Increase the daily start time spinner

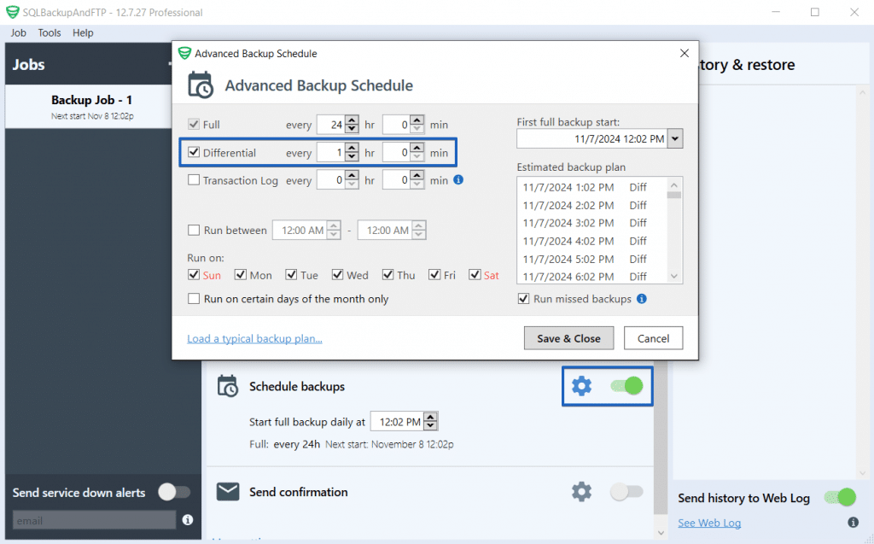[431, 418]
